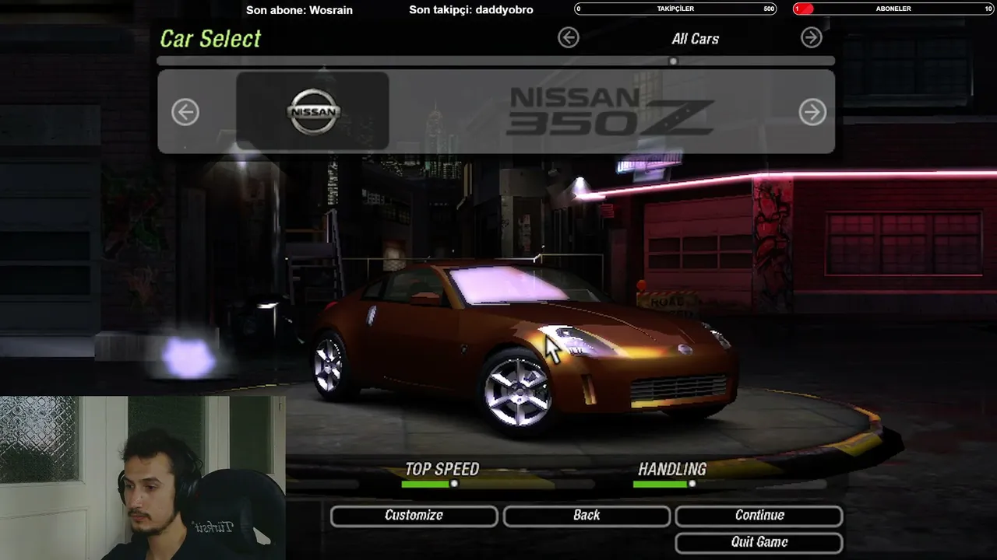Click the Quit Game button
The height and width of the screenshot is (560, 997).
tap(759, 542)
